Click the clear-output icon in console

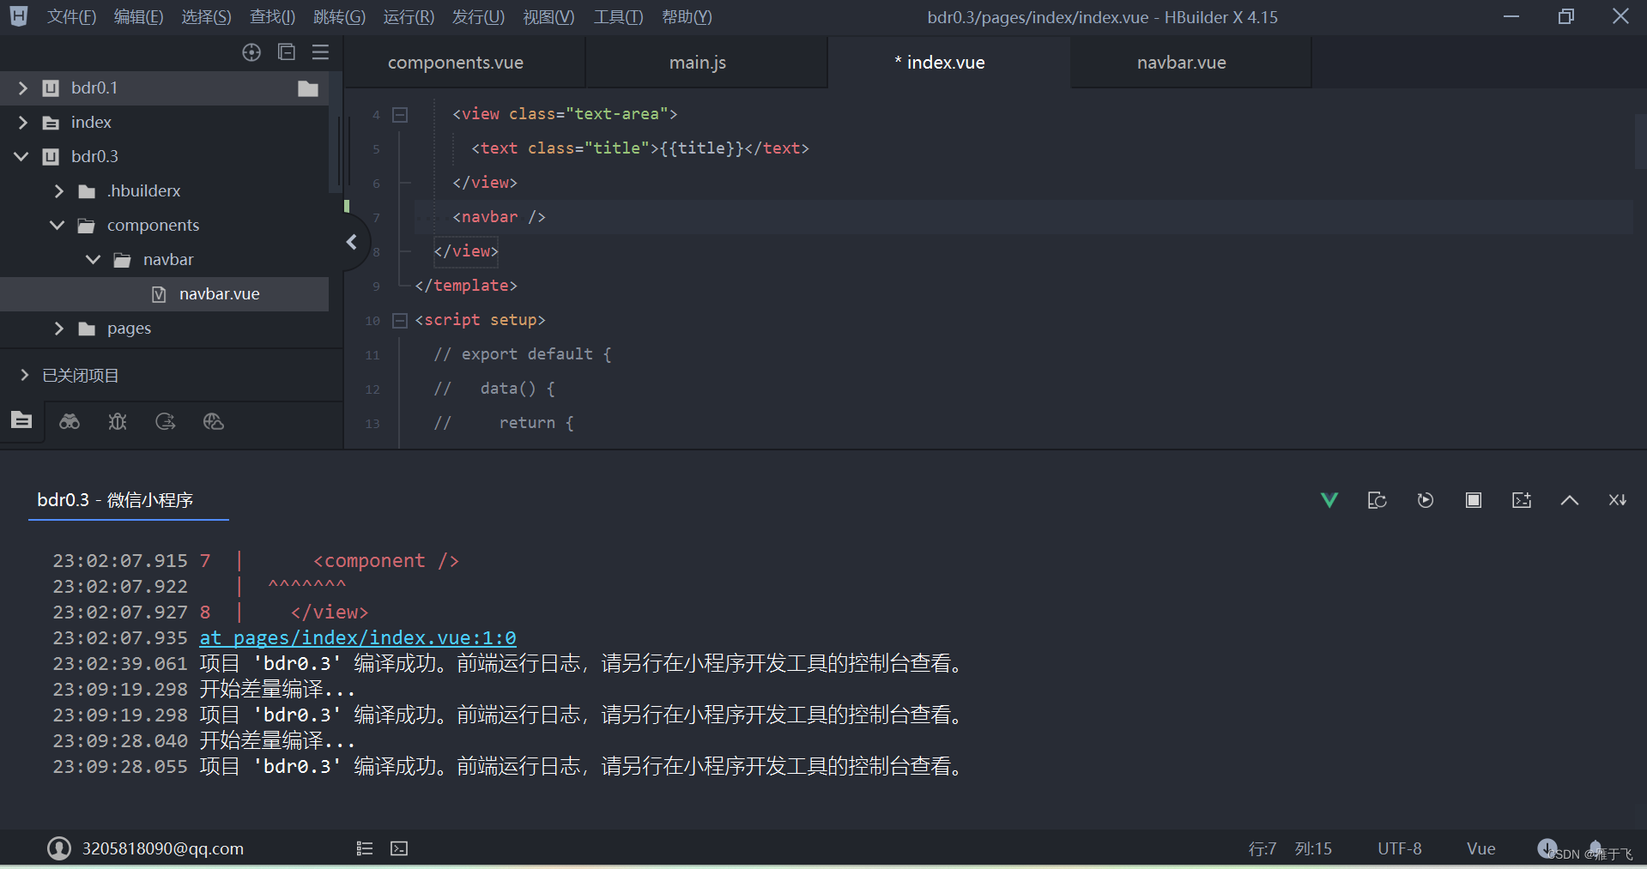[1522, 500]
